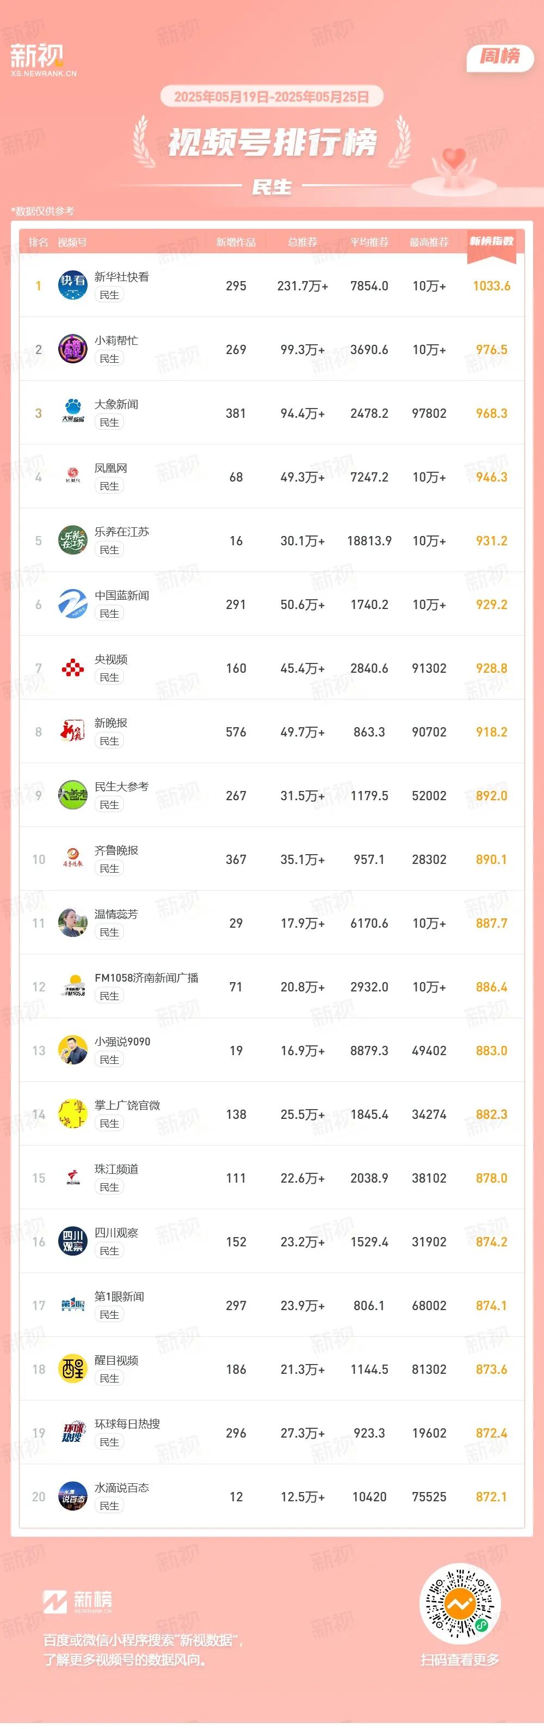
Task: Click the 醒目视频 yellow avatar
Action: click(72, 1368)
